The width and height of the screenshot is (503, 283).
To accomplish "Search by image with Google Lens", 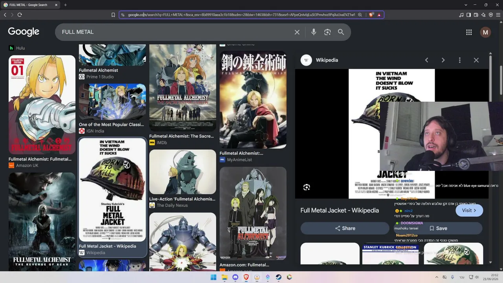I will pos(327,32).
